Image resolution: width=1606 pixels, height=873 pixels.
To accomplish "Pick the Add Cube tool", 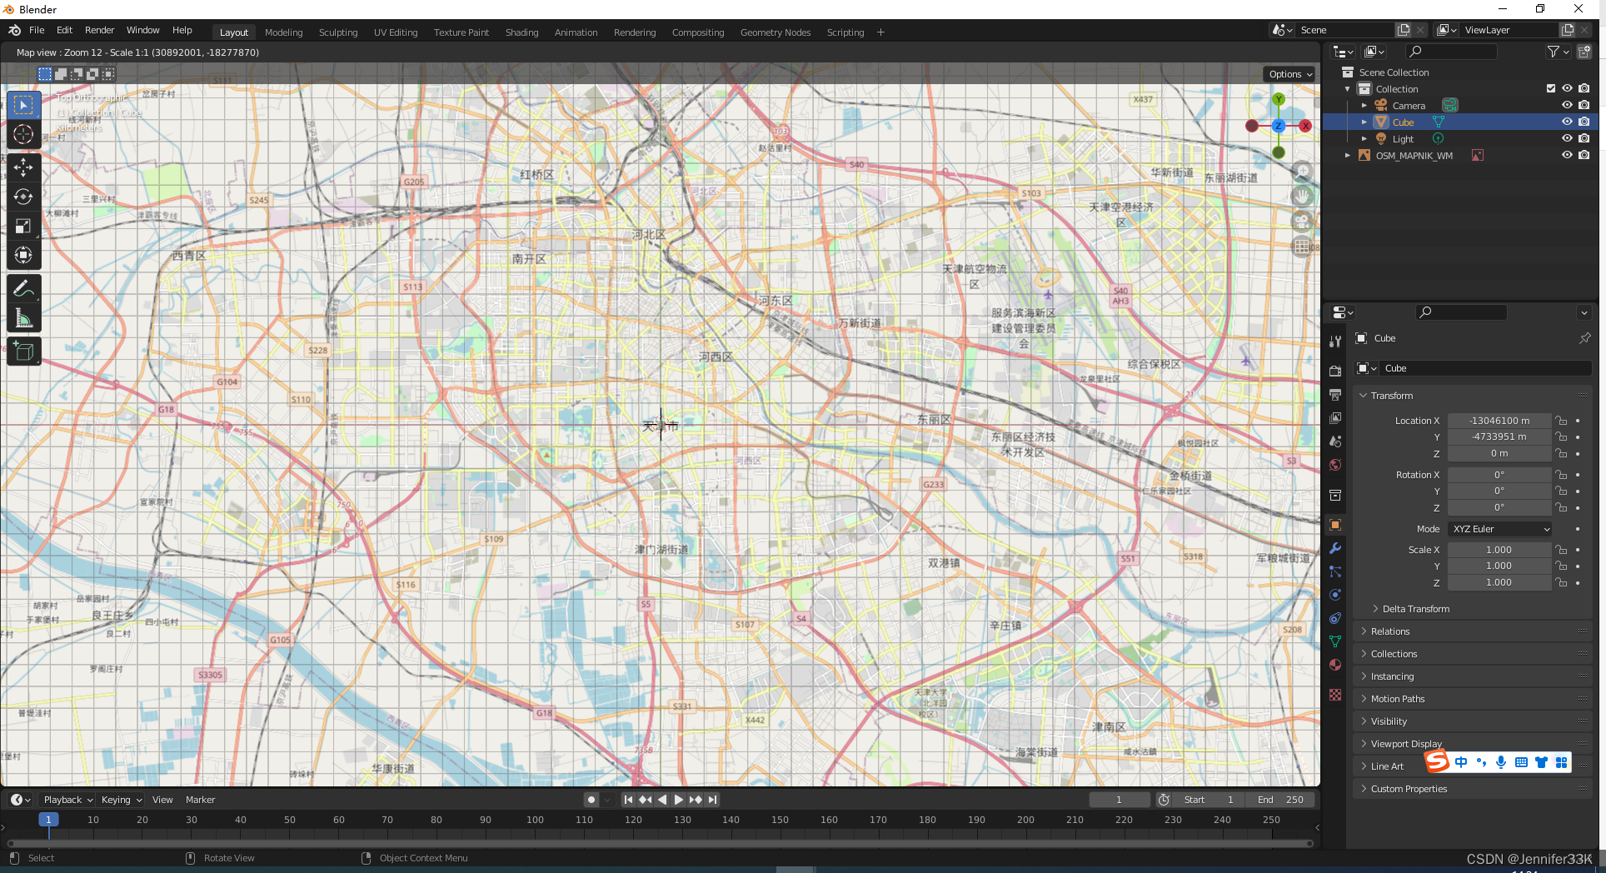I will pos(23,352).
